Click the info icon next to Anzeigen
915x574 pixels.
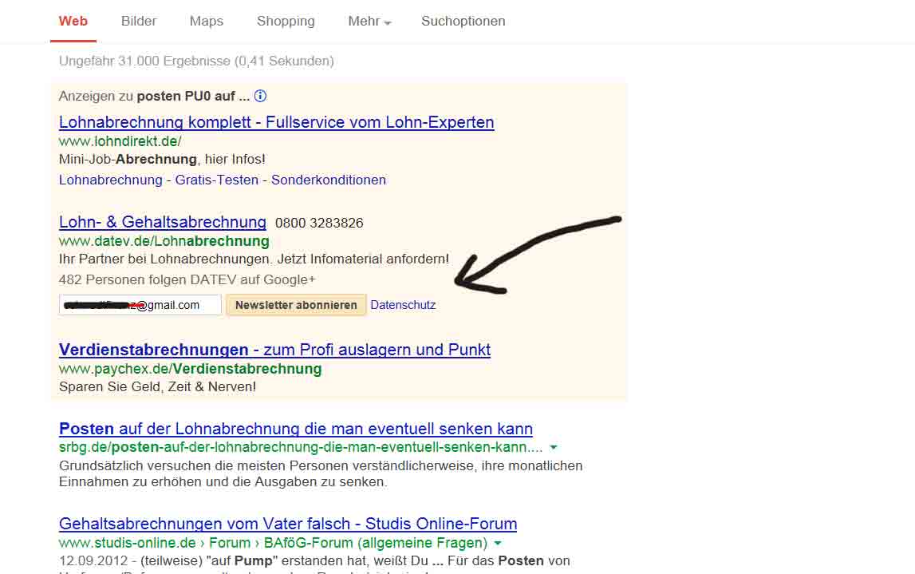[260, 96]
